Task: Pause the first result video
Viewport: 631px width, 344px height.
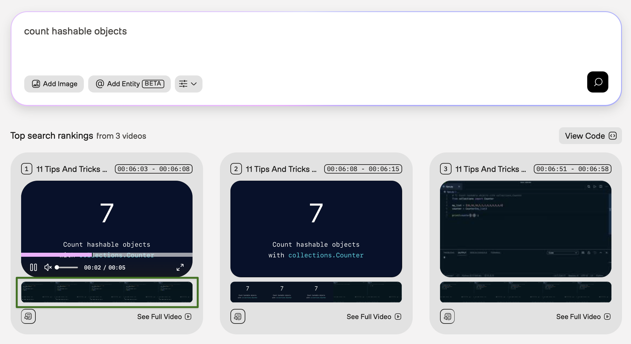Action: (34, 267)
